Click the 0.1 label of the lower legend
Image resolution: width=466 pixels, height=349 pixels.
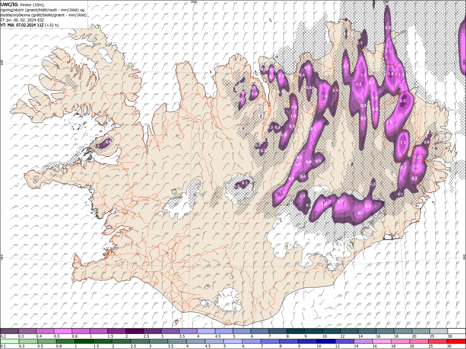coord(3,346)
